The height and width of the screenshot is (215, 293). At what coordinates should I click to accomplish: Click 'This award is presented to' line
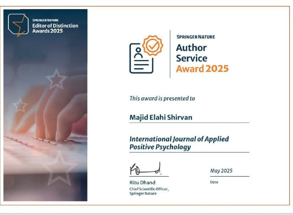[x=162, y=98]
